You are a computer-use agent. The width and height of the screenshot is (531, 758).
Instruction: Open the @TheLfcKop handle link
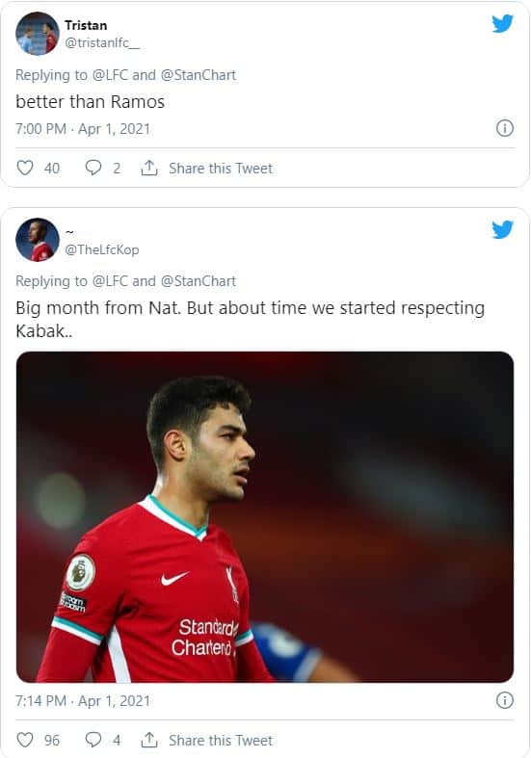(x=101, y=249)
